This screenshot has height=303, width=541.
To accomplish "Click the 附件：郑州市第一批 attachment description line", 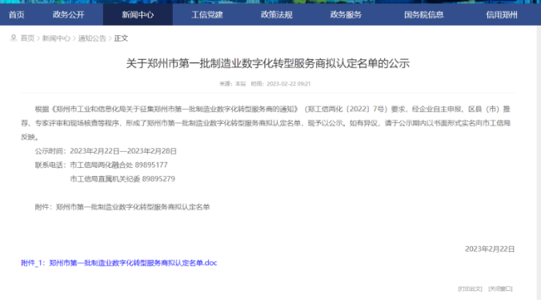I will [x=122, y=207].
